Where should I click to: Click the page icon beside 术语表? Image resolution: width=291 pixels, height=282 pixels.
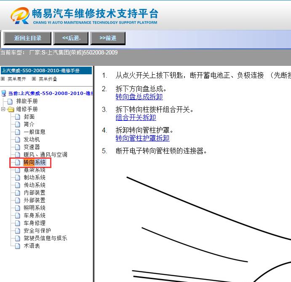17,246
